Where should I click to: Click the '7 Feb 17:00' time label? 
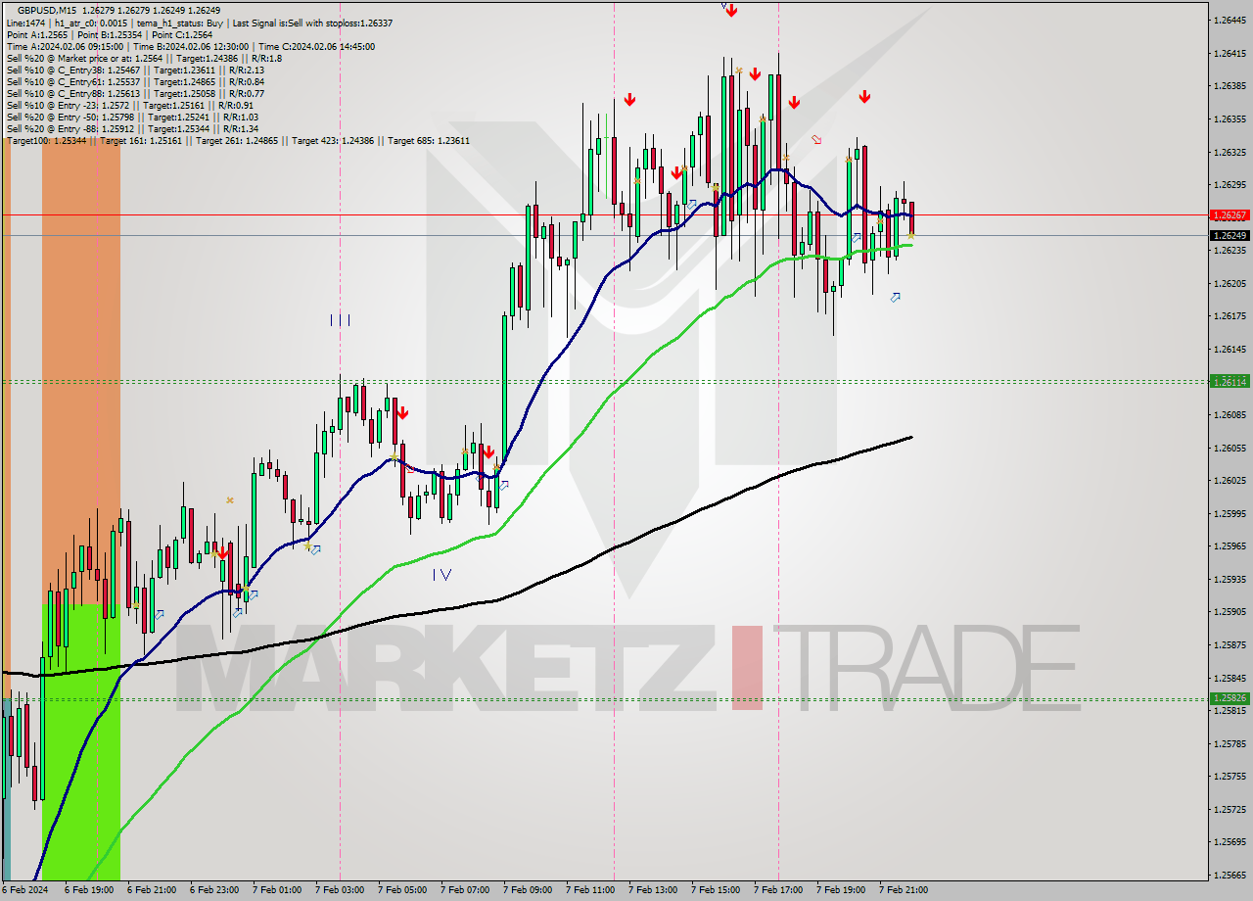click(778, 890)
